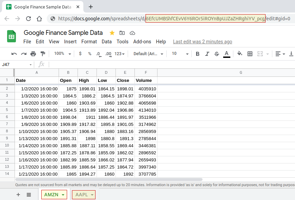This screenshot has height=200, width=295.
Task: Open the Tools menu
Action: coord(123,42)
